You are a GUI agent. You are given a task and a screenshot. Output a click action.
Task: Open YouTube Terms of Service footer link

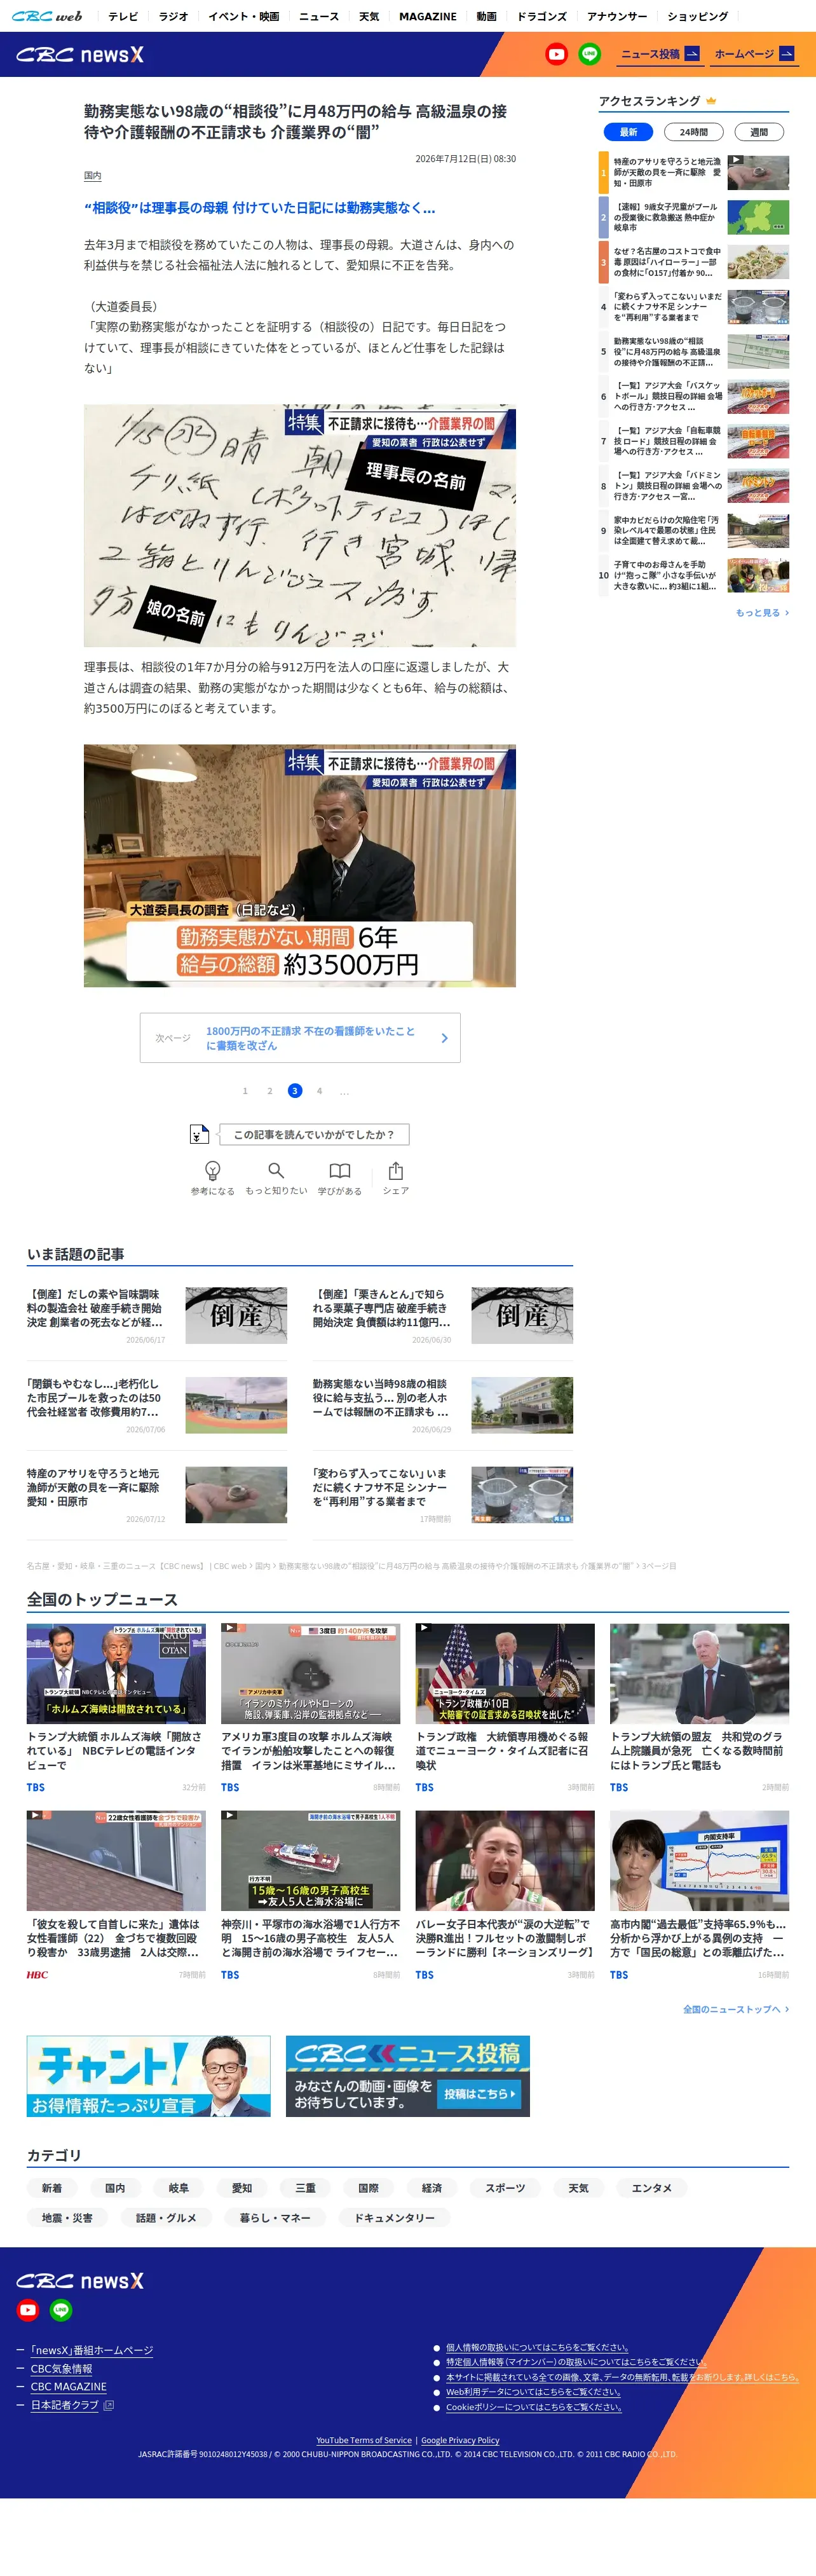(364, 2440)
